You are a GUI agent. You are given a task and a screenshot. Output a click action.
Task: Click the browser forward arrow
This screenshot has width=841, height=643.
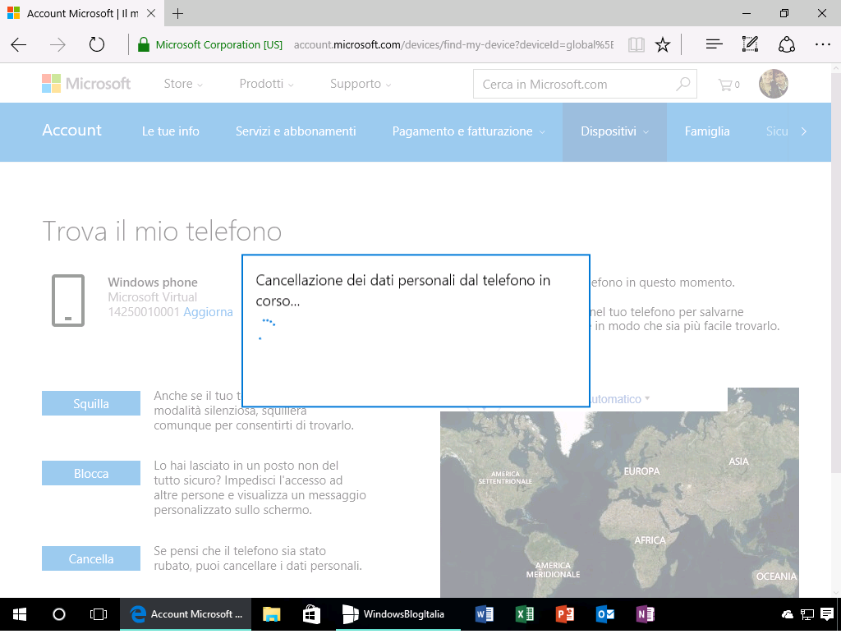pos(57,44)
